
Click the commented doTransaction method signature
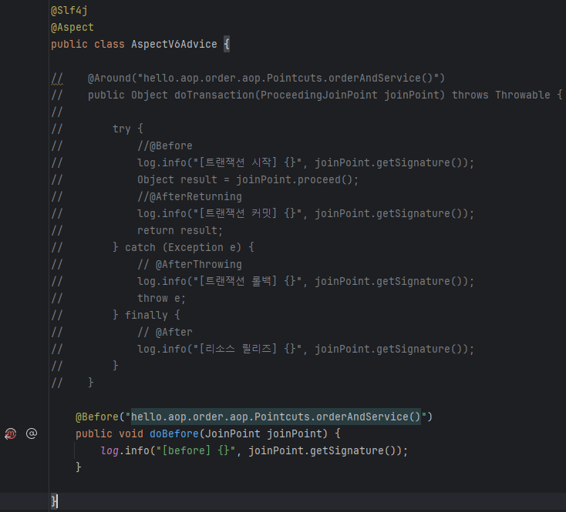coord(325,95)
